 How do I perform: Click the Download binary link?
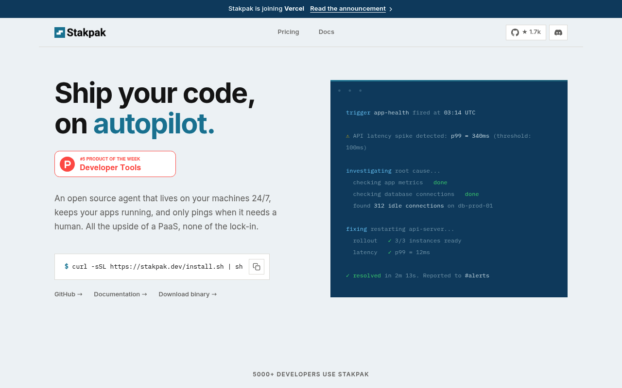pyautogui.click(x=188, y=294)
